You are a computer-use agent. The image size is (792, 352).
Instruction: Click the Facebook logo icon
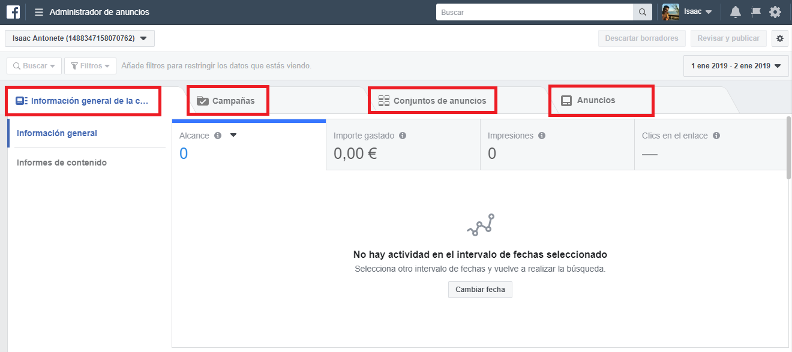pos(13,12)
